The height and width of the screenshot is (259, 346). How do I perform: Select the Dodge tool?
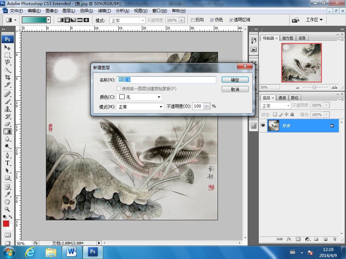click(7, 146)
